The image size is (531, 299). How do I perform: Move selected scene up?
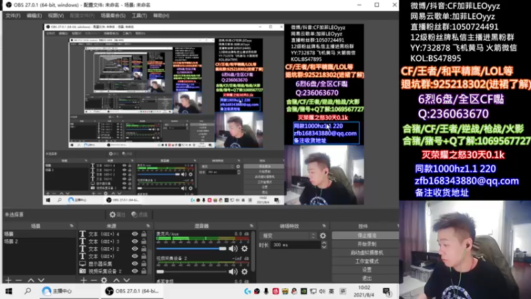point(31,280)
